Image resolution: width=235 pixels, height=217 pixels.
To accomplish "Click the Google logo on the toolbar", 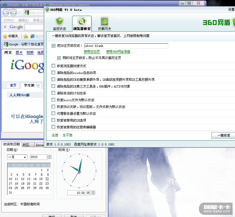I will pos(16,27).
